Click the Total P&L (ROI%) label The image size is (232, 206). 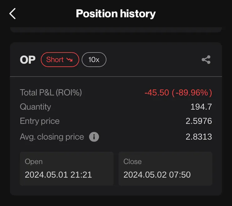tap(51, 92)
